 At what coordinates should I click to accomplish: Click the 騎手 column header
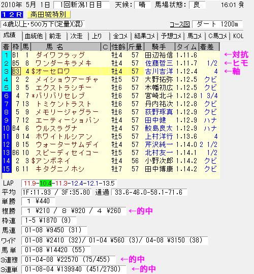click(159, 47)
